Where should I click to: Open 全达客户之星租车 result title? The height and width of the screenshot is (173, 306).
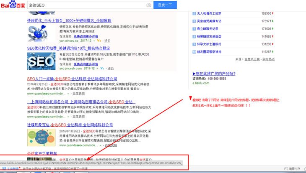point(42,153)
